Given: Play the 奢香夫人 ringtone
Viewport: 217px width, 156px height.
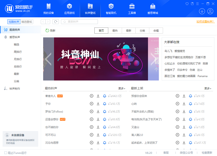Looking at the screenshot, I should point(91,96).
